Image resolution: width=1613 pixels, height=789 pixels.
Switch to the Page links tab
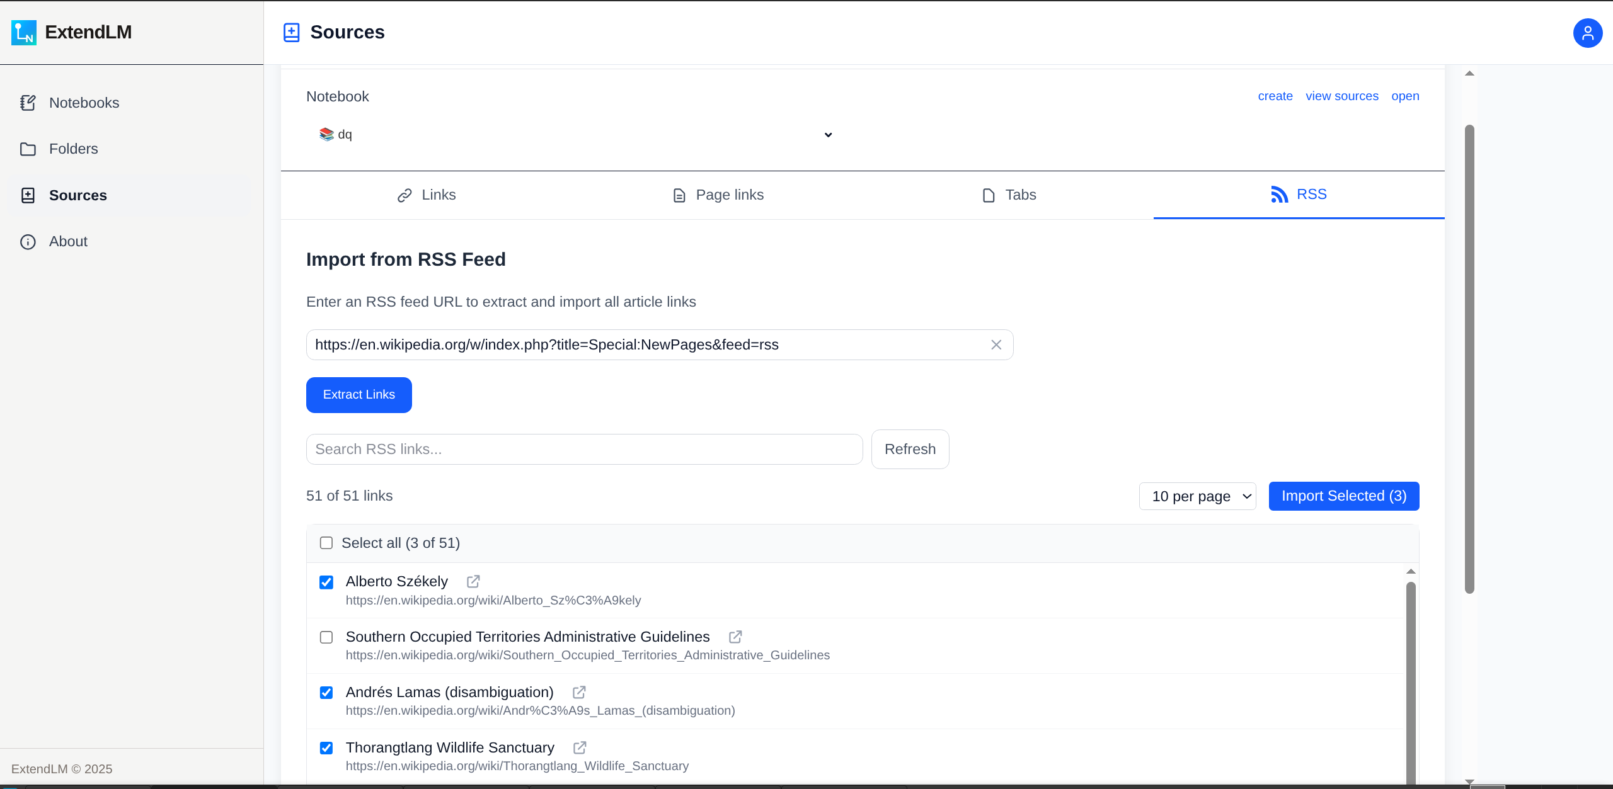[718, 195]
